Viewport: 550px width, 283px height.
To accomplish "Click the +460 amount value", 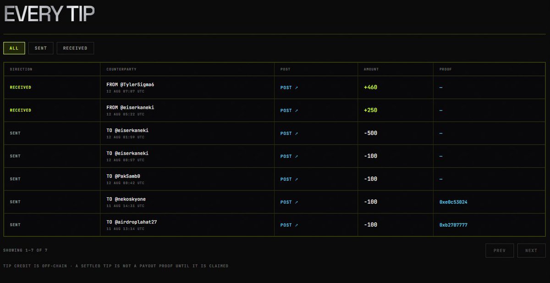I will (x=370, y=87).
